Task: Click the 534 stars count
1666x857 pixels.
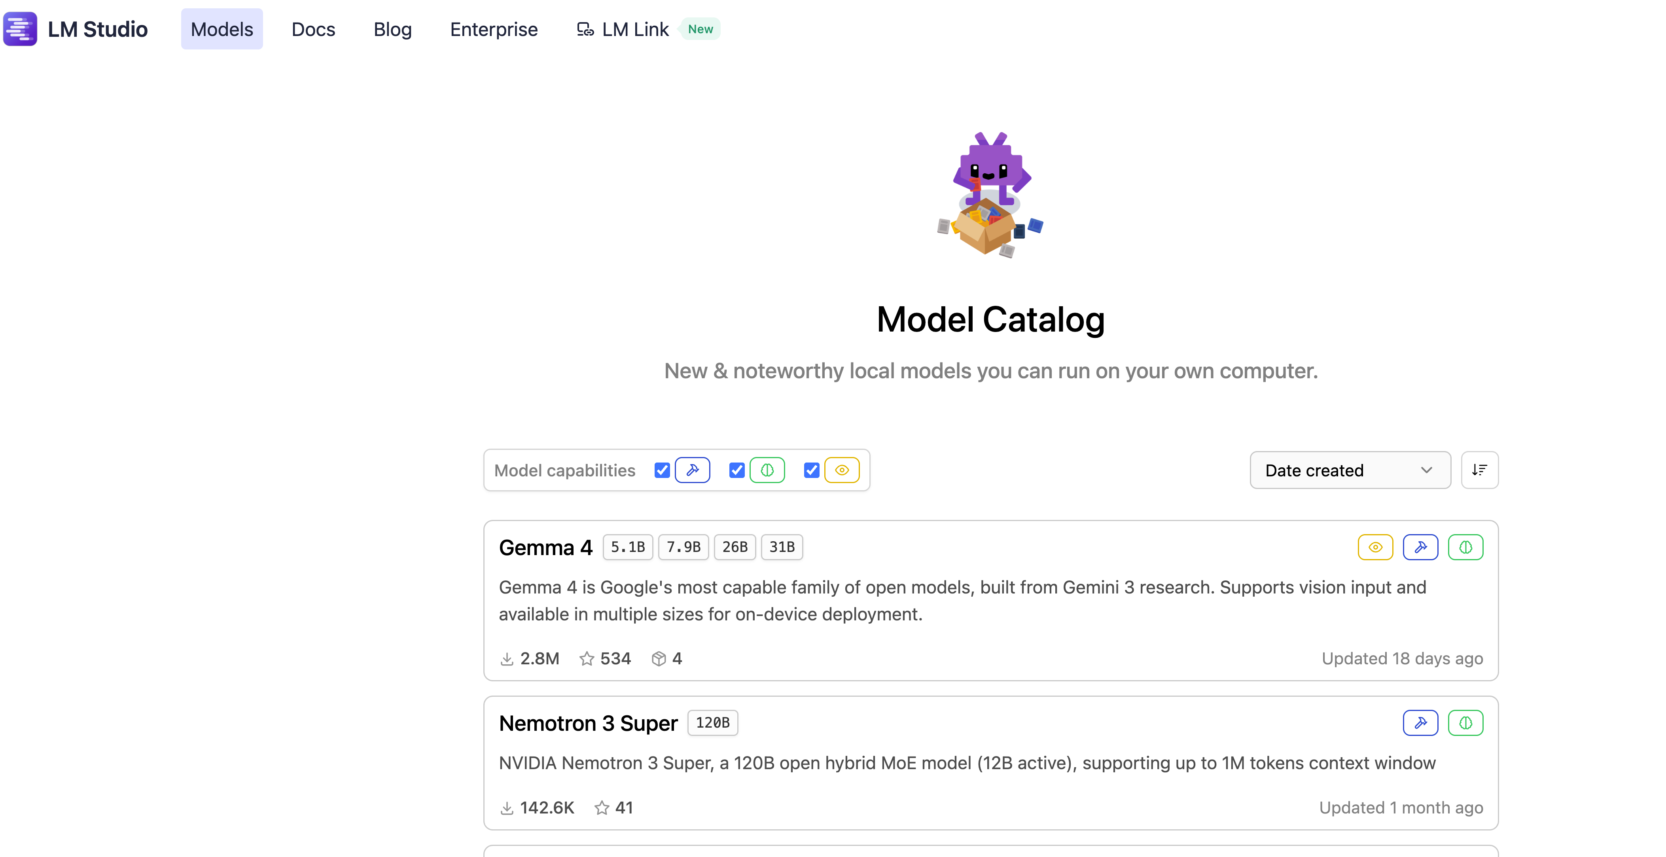Action: coord(616,659)
